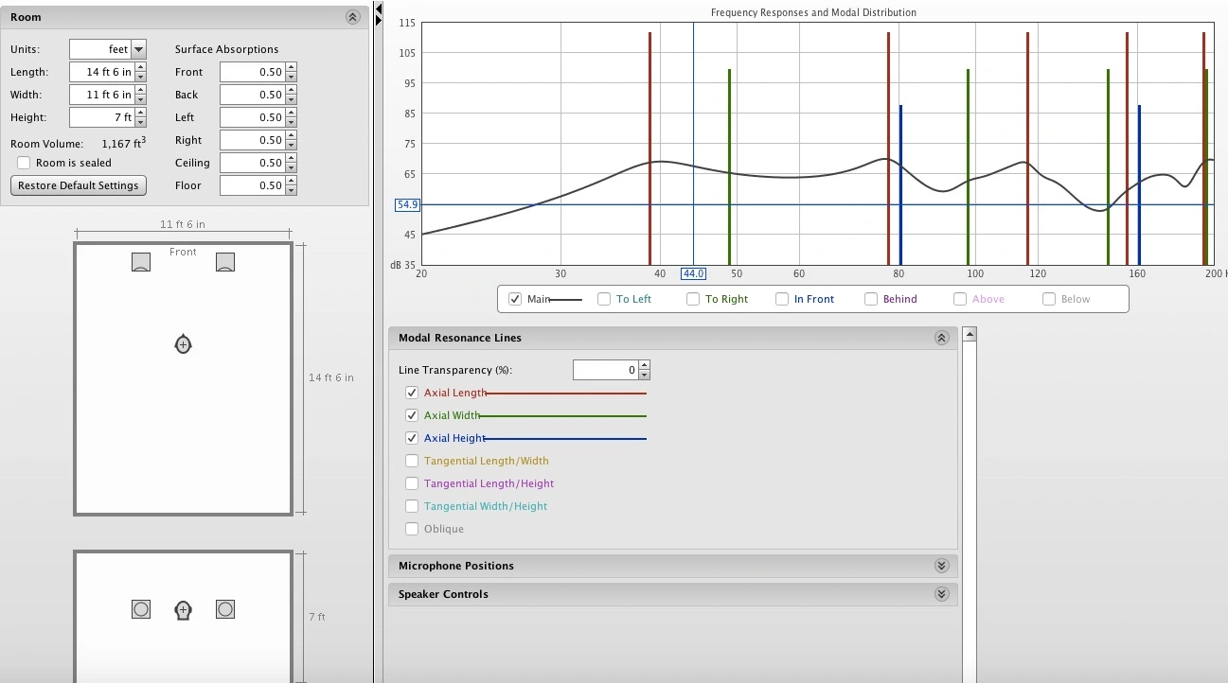Collapse the Room panel with chevron icon
The height and width of the screenshot is (683, 1228).
[353, 17]
